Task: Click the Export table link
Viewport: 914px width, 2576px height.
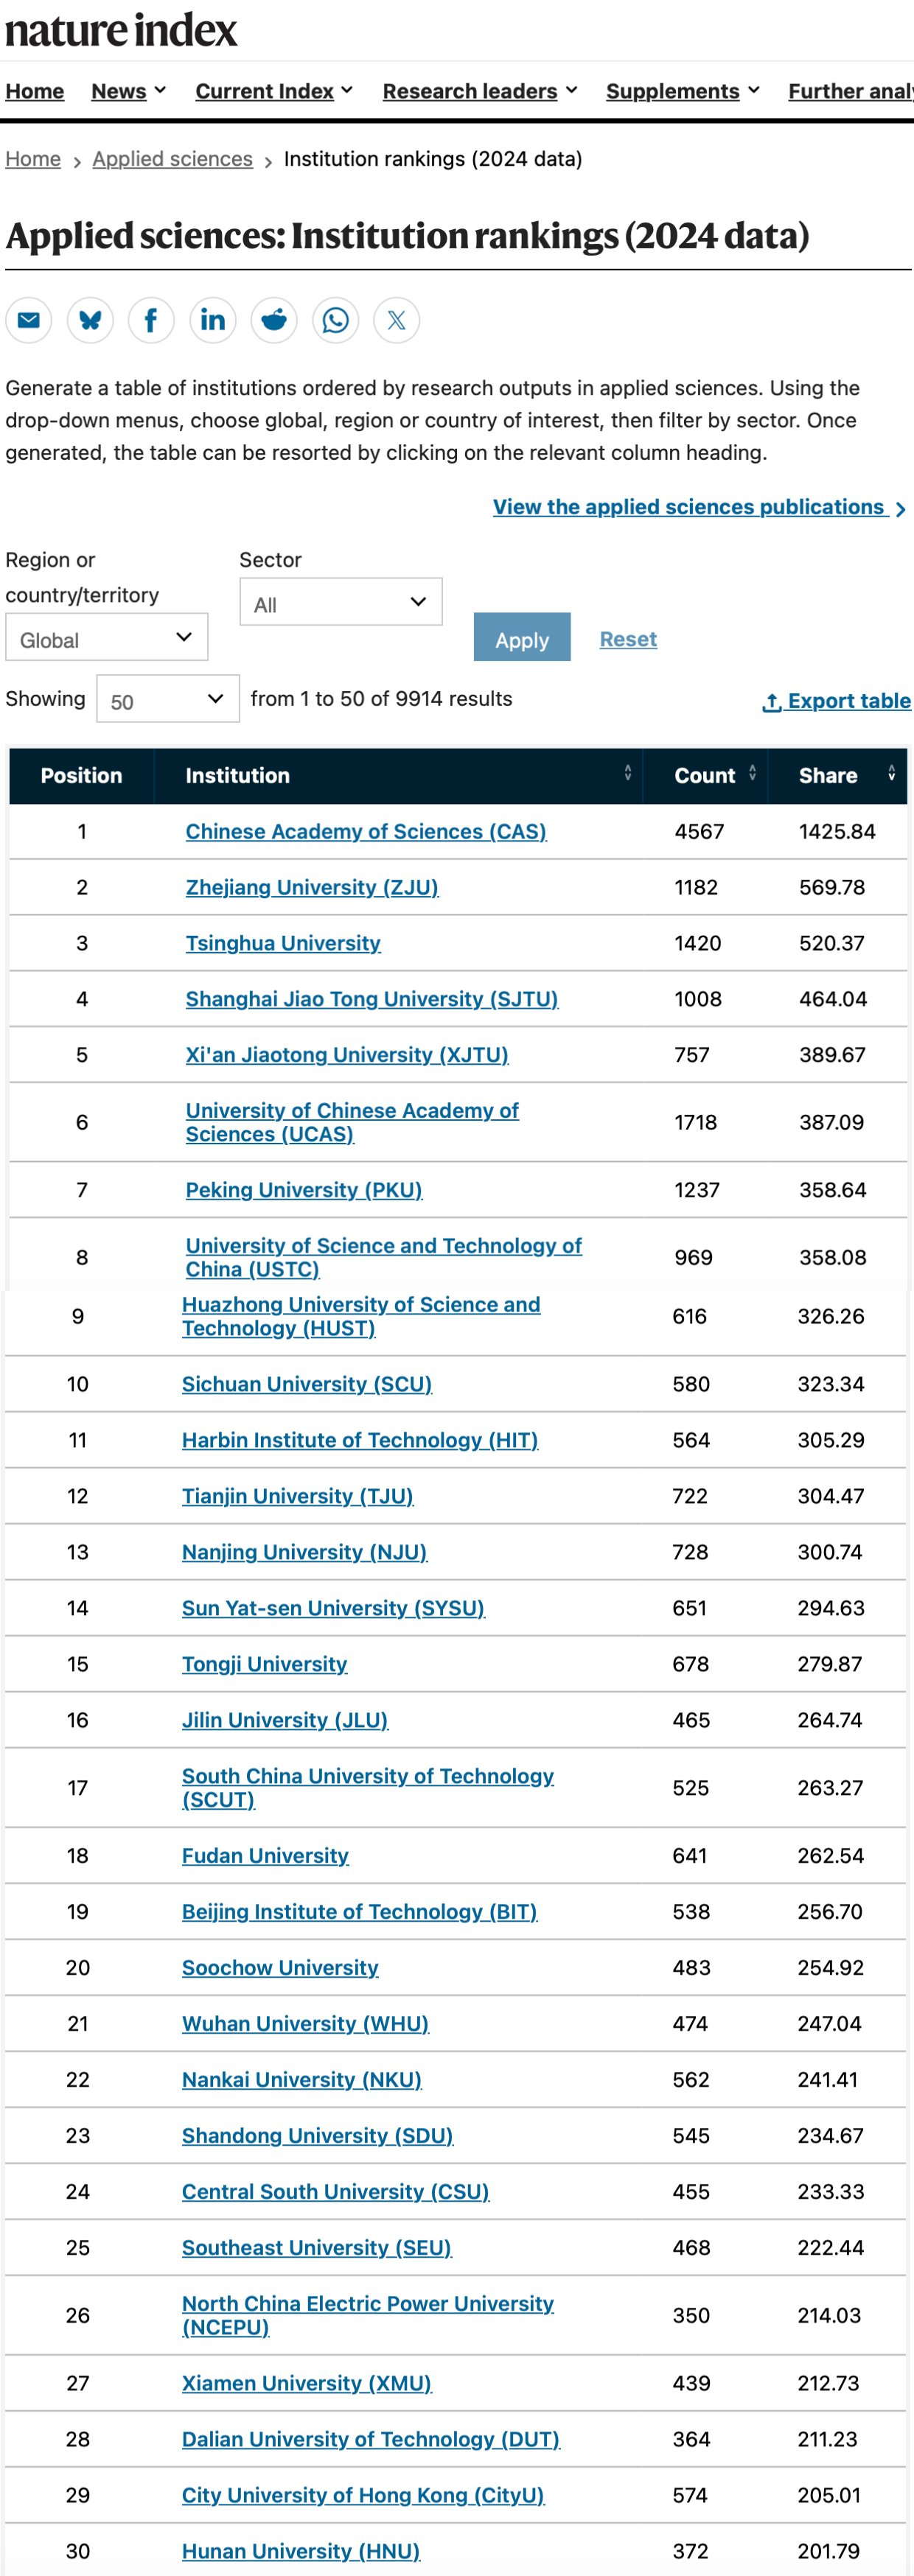Action: [837, 701]
